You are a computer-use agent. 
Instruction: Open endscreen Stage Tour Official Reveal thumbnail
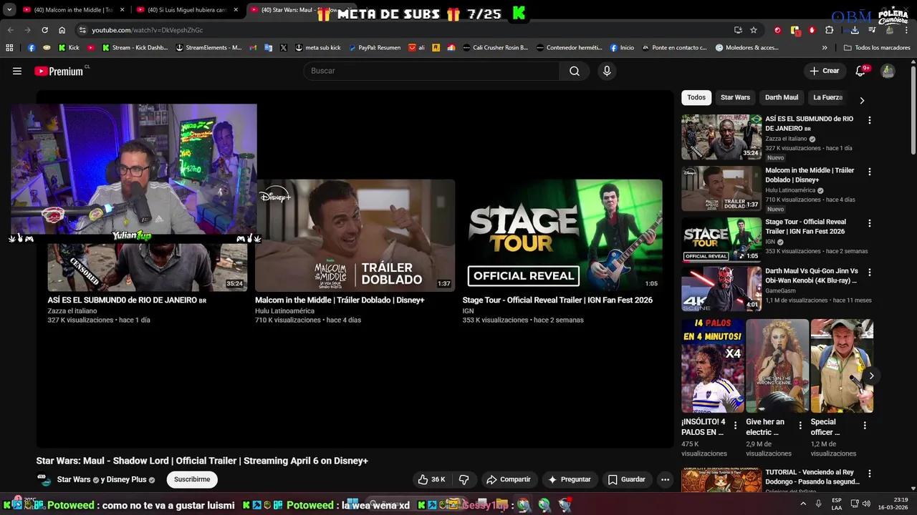[562, 235]
